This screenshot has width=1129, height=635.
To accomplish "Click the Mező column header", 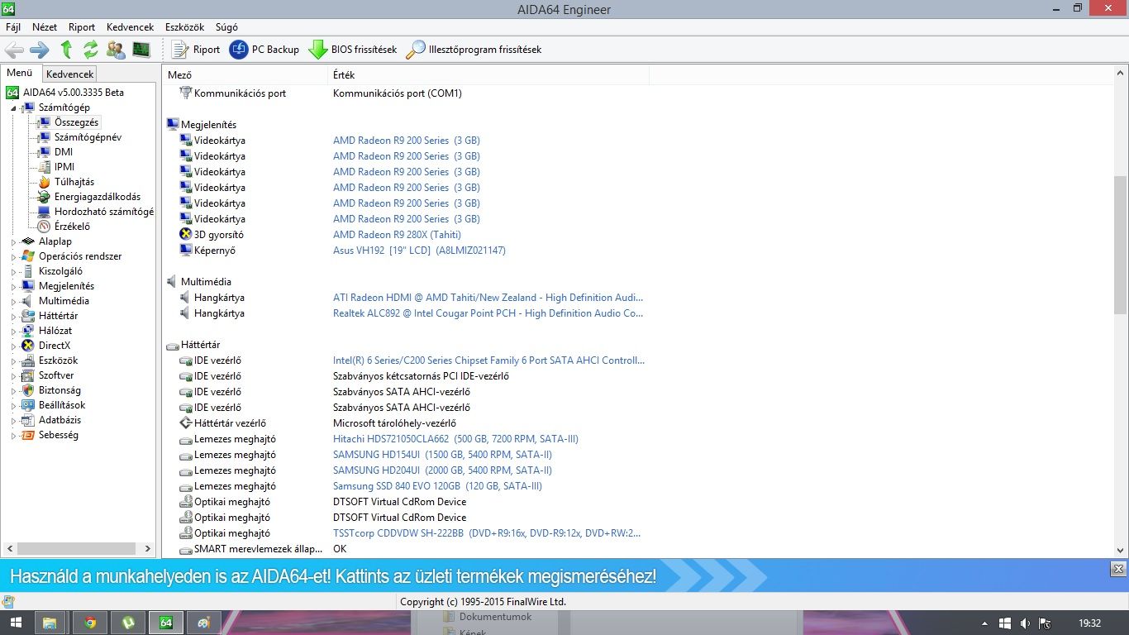I will 245,75.
